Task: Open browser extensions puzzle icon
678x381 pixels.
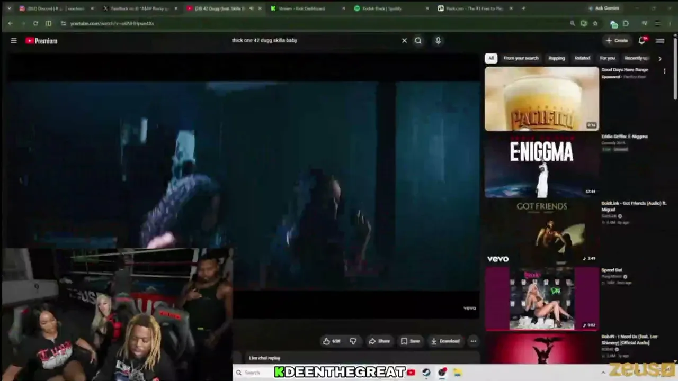Action: (x=626, y=23)
